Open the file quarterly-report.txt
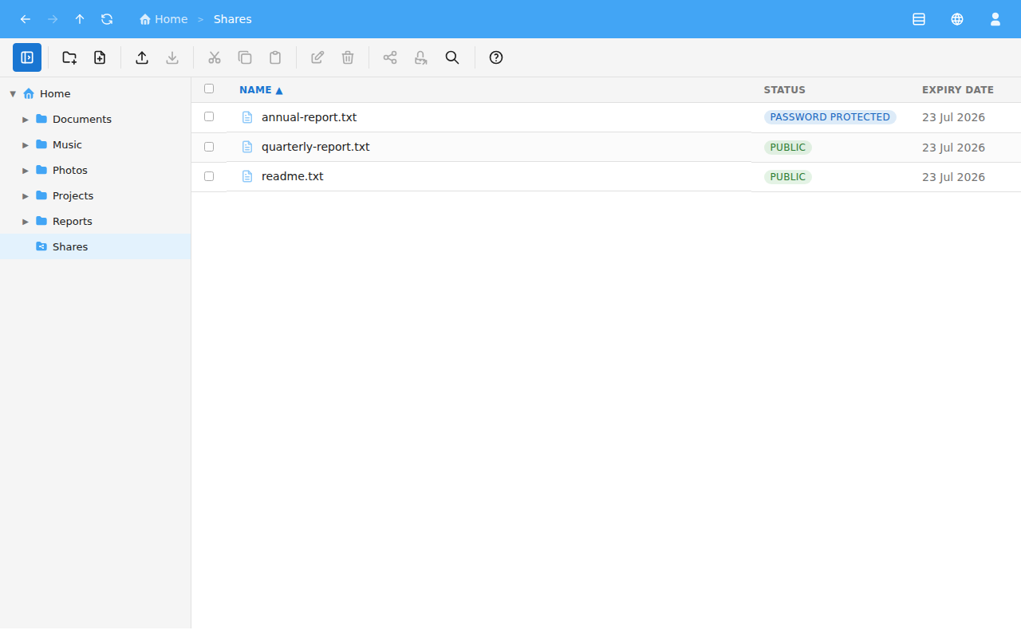The height and width of the screenshot is (638, 1021). pos(315,147)
